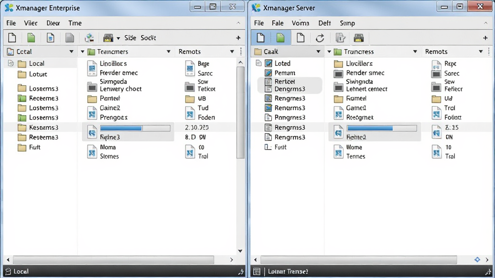Click gray document icon in Enterprise toolbar
The width and height of the screenshot is (495, 278).
click(70, 38)
